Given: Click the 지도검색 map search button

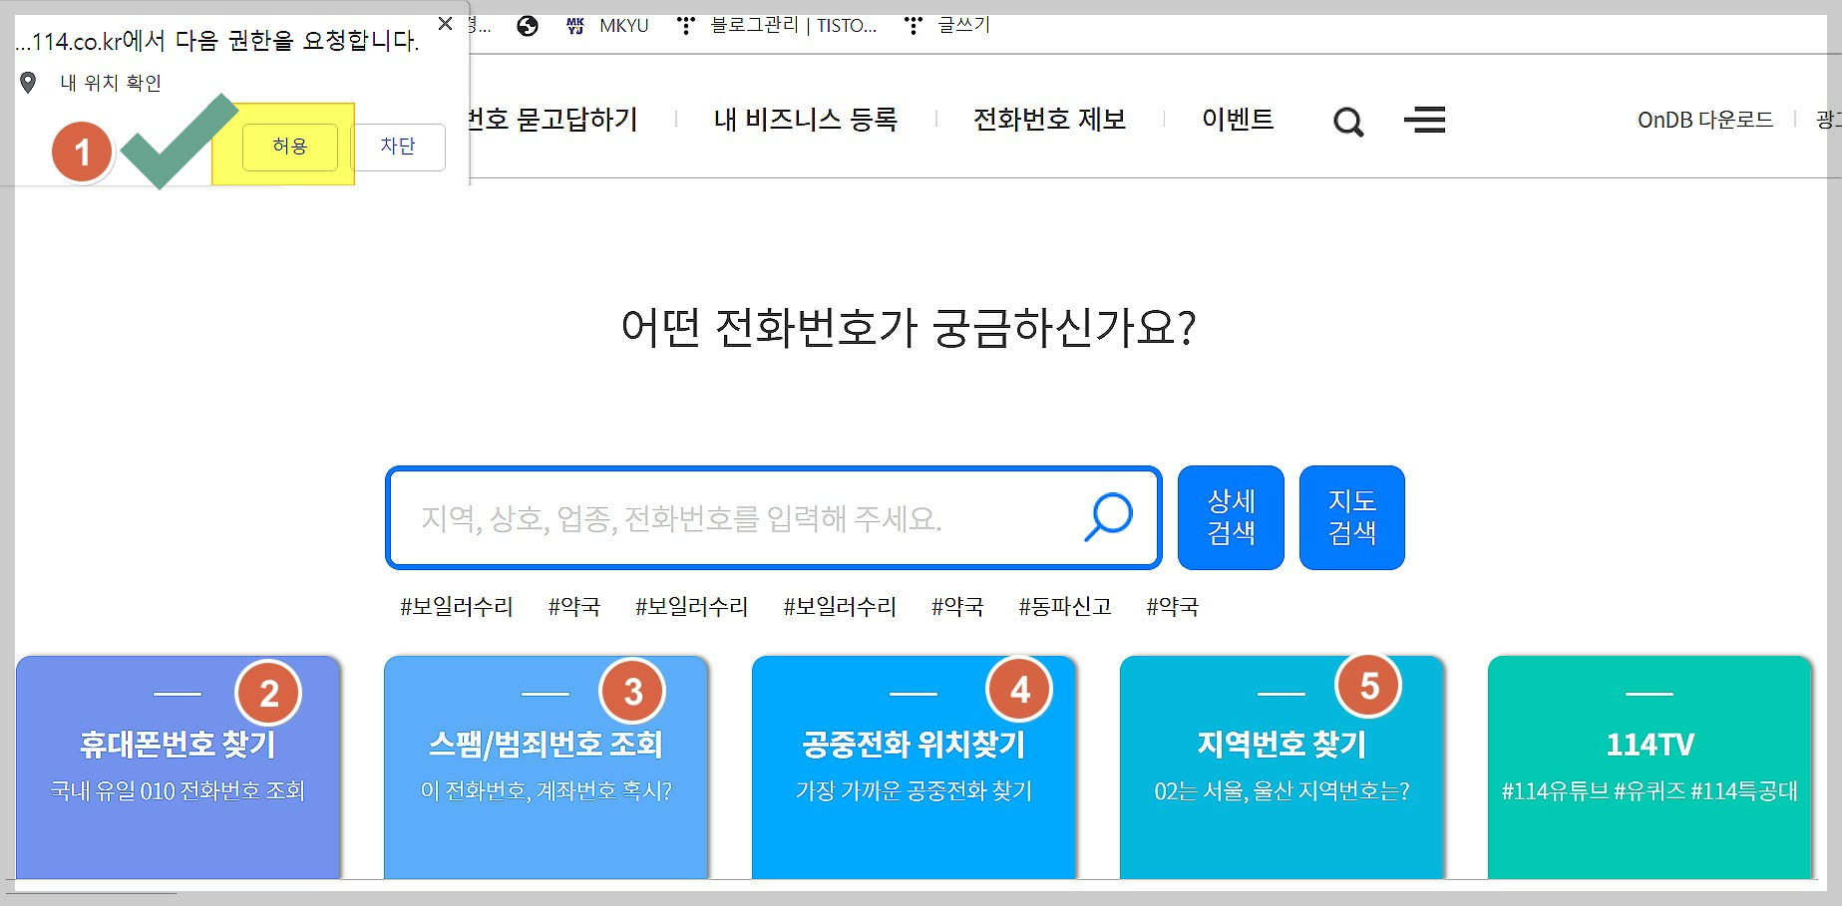Looking at the screenshot, I should click(1351, 516).
